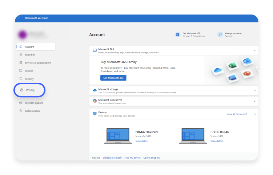
Task: Click the blurred purple profile avatar
Action: coord(23,34)
